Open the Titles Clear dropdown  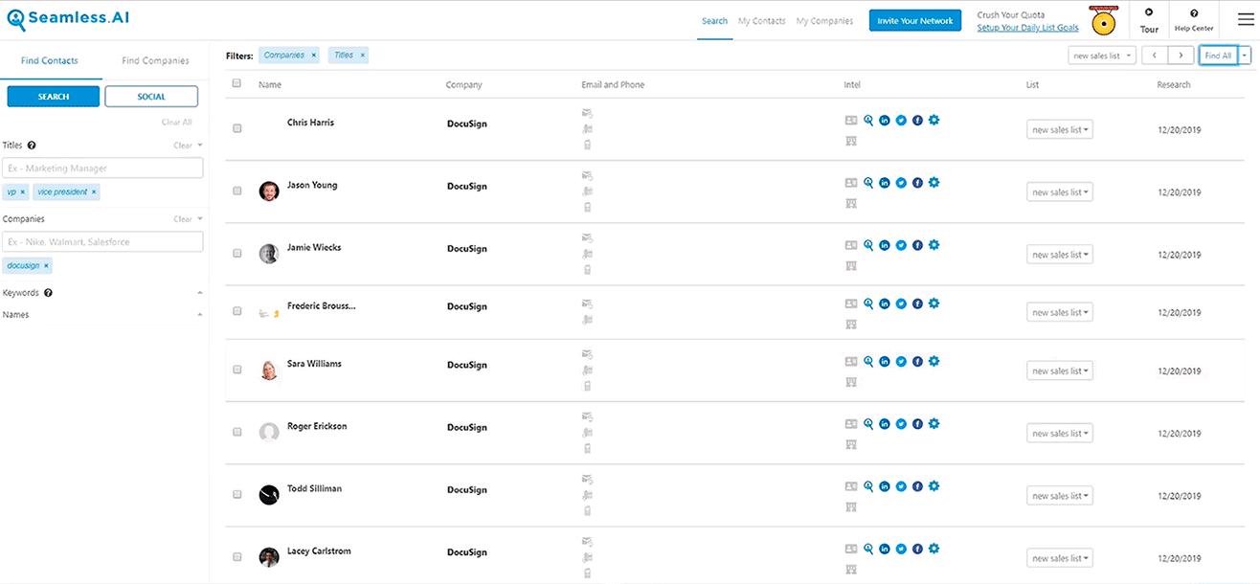pyautogui.click(x=188, y=146)
